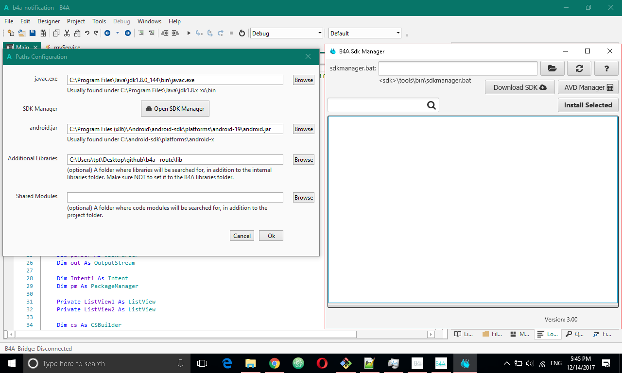
Task: Click the question mark help button
Action: 606,68
